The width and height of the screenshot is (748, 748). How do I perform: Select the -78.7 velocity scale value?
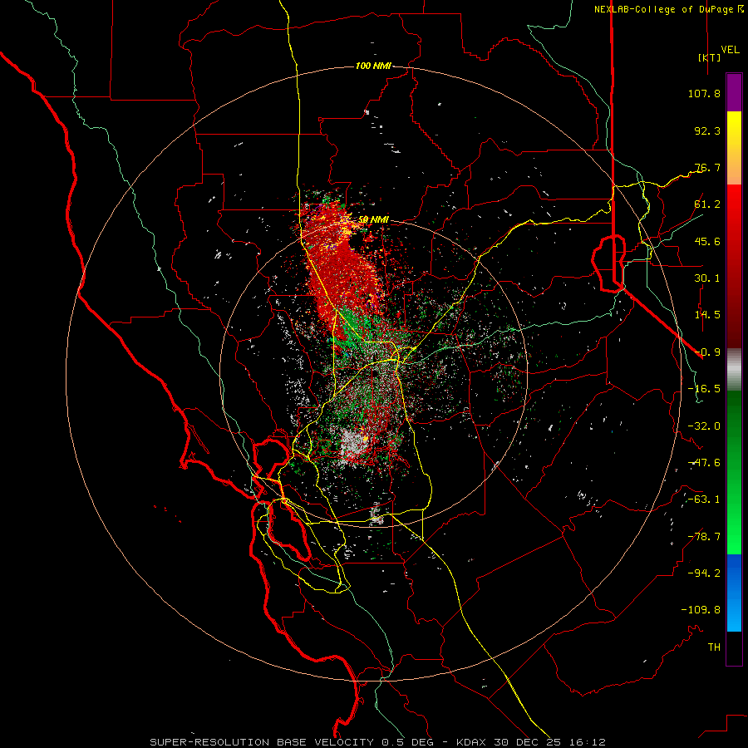tap(704, 537)
